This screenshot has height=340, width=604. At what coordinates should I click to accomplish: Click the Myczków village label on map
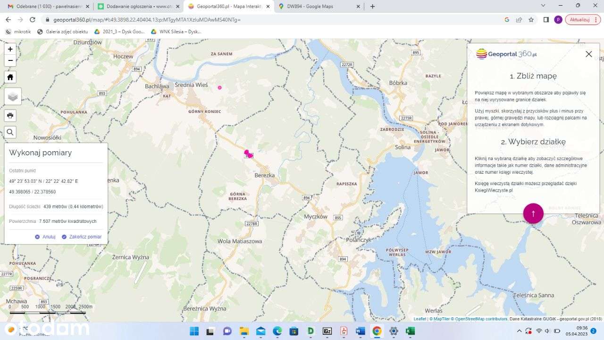point(316,217)
